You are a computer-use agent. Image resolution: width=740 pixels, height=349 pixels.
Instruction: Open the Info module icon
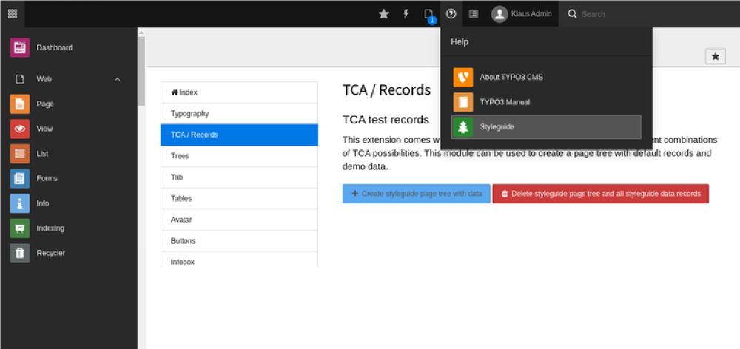point(20,203)
